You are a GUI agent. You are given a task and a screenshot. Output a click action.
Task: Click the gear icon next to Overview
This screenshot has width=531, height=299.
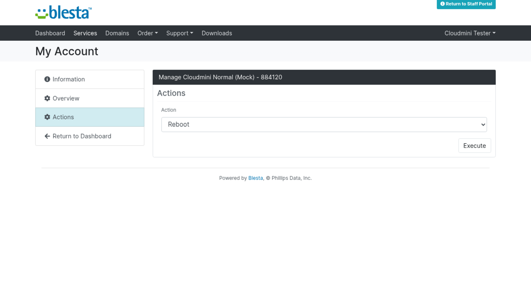coord(47,98)
